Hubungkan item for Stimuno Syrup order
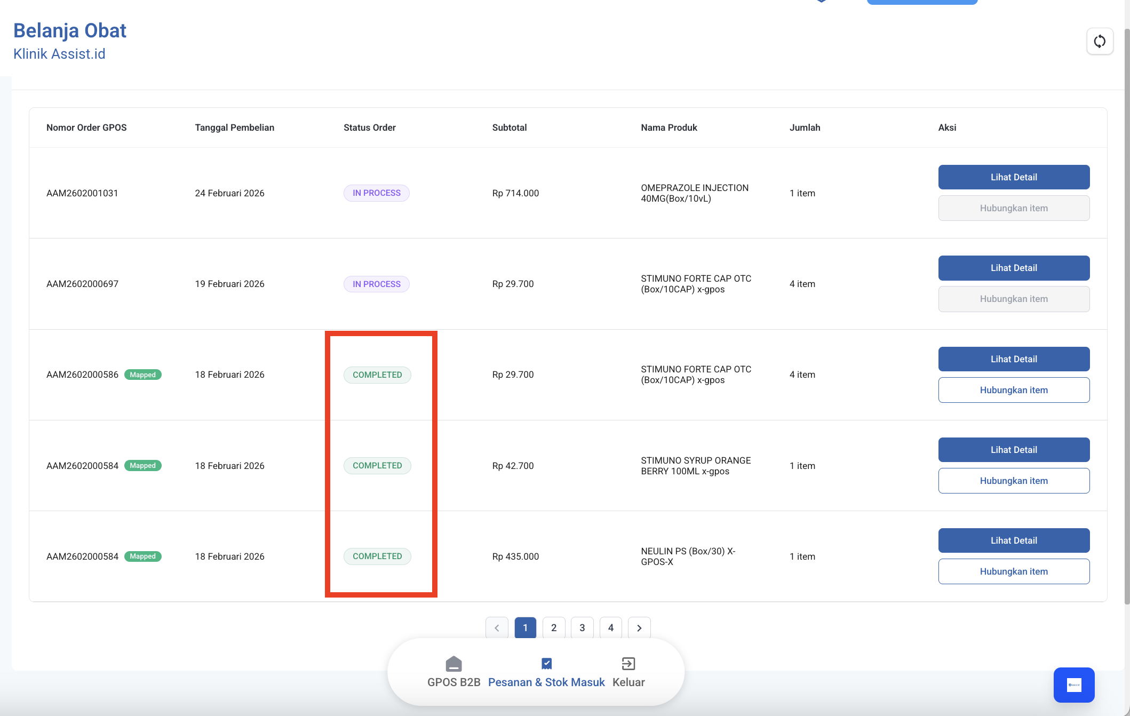 pyautogui.click(x=1014, y=481)
